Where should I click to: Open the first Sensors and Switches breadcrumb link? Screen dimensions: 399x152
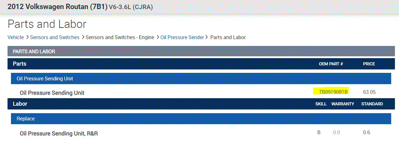pyautogui.click(x=55, y=37)
